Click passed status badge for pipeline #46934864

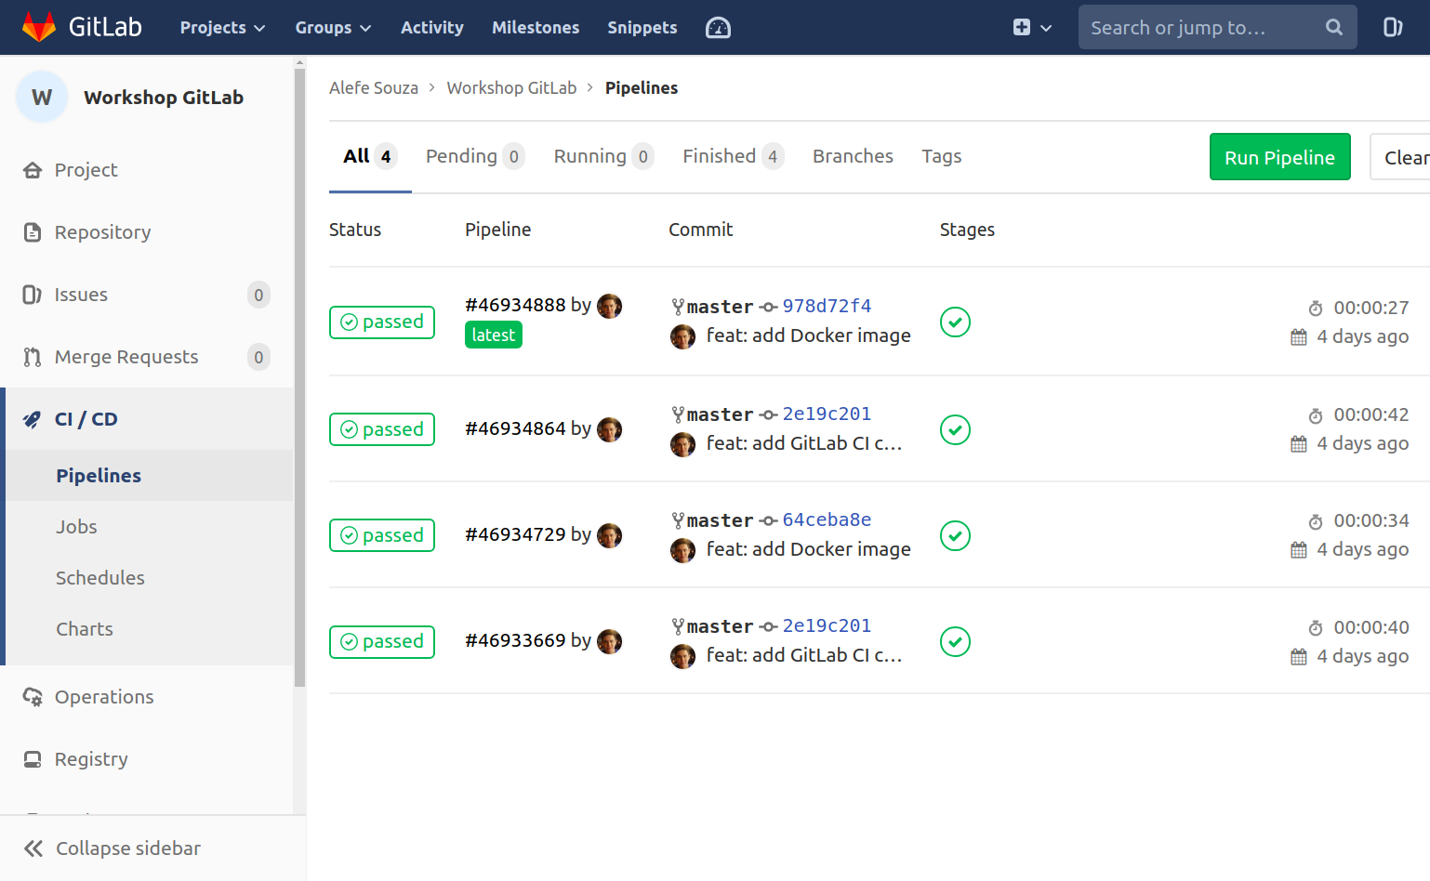382,429
